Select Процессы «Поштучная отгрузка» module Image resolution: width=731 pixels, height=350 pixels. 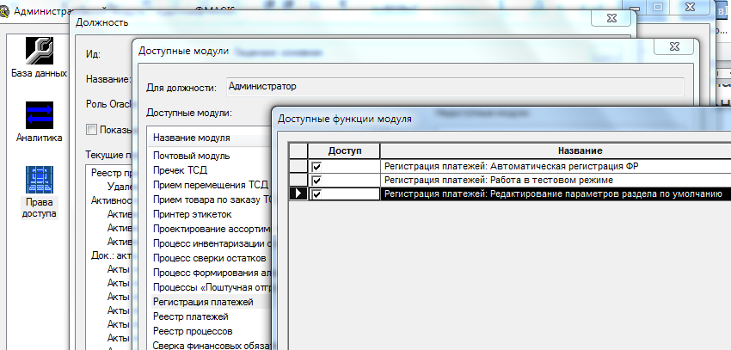pos(212,287)
